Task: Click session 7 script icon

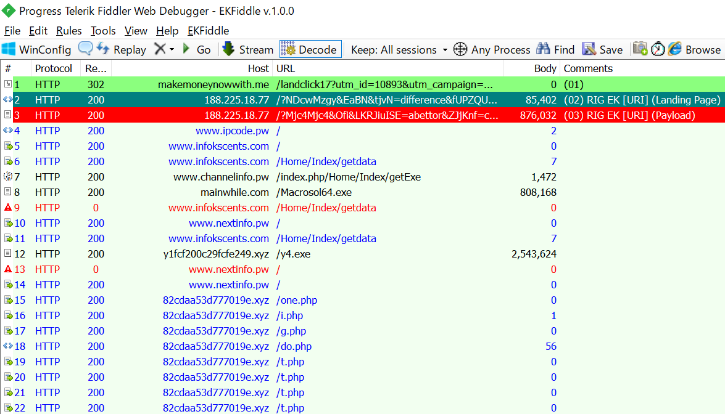Action: click(8, 176)
